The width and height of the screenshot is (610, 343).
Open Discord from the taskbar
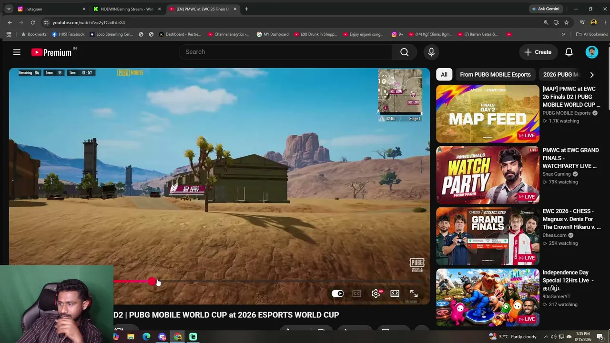pyautogui.click(x=162, y=337)
